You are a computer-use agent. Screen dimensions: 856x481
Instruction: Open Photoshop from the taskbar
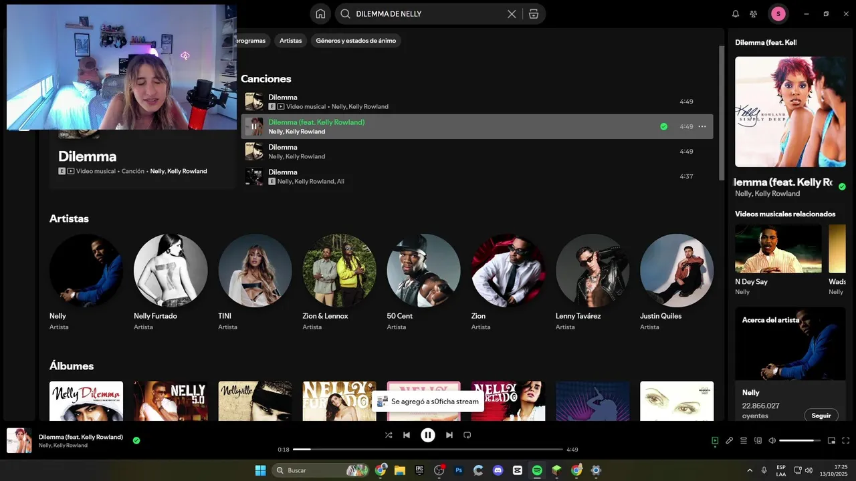click(x=459, y=470)
